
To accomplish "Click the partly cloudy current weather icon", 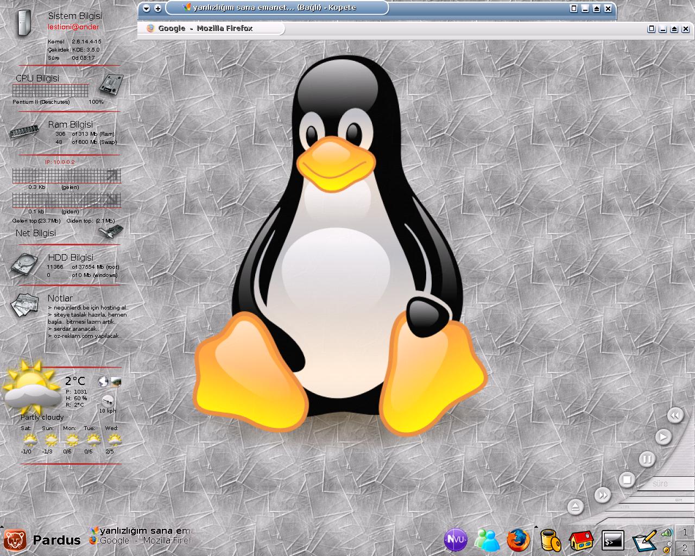I will pyautogui.click(x=31, y=387).
